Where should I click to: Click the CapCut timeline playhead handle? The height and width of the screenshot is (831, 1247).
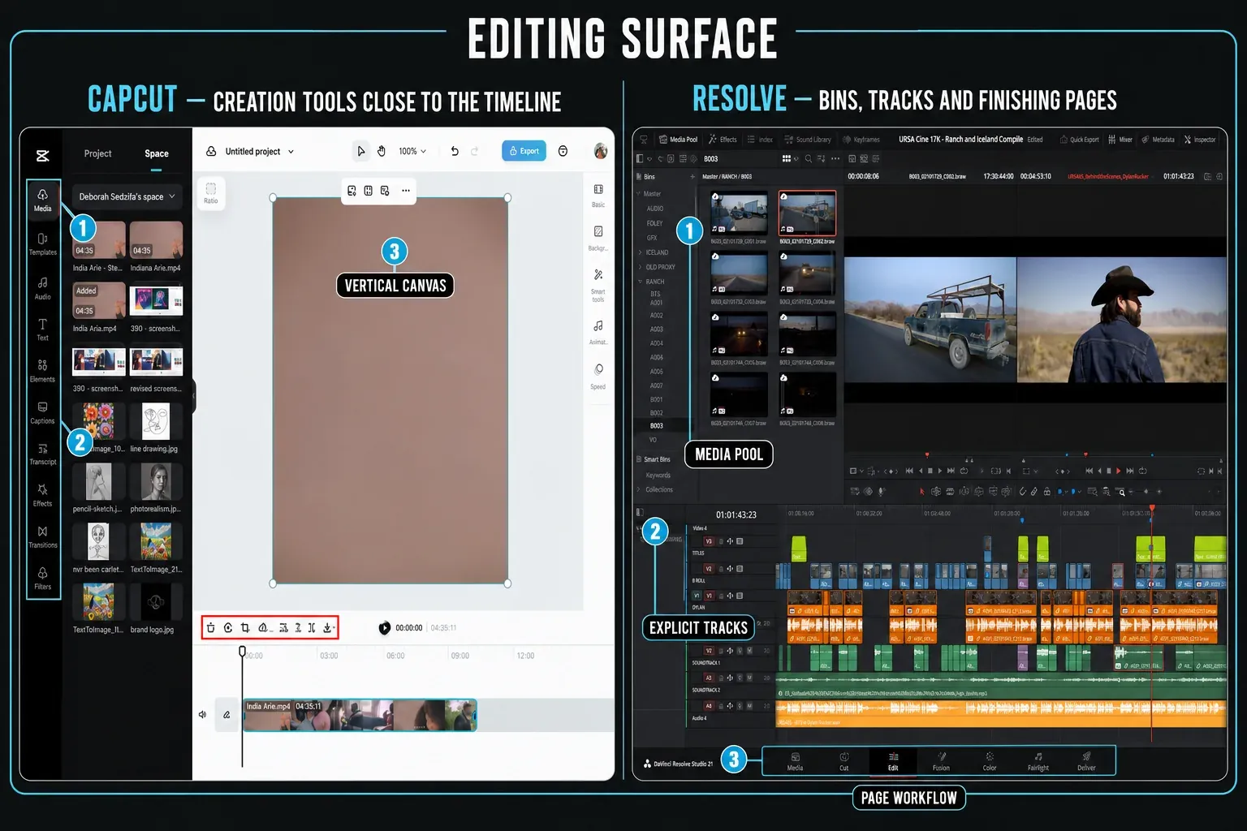242,651
